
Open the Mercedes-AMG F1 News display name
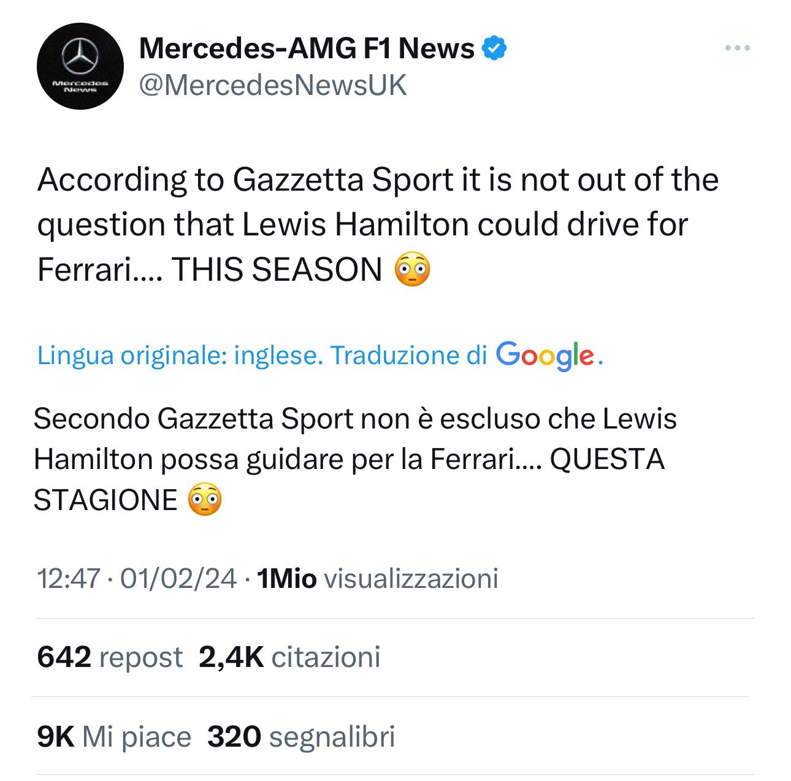(x=307, y=48)
